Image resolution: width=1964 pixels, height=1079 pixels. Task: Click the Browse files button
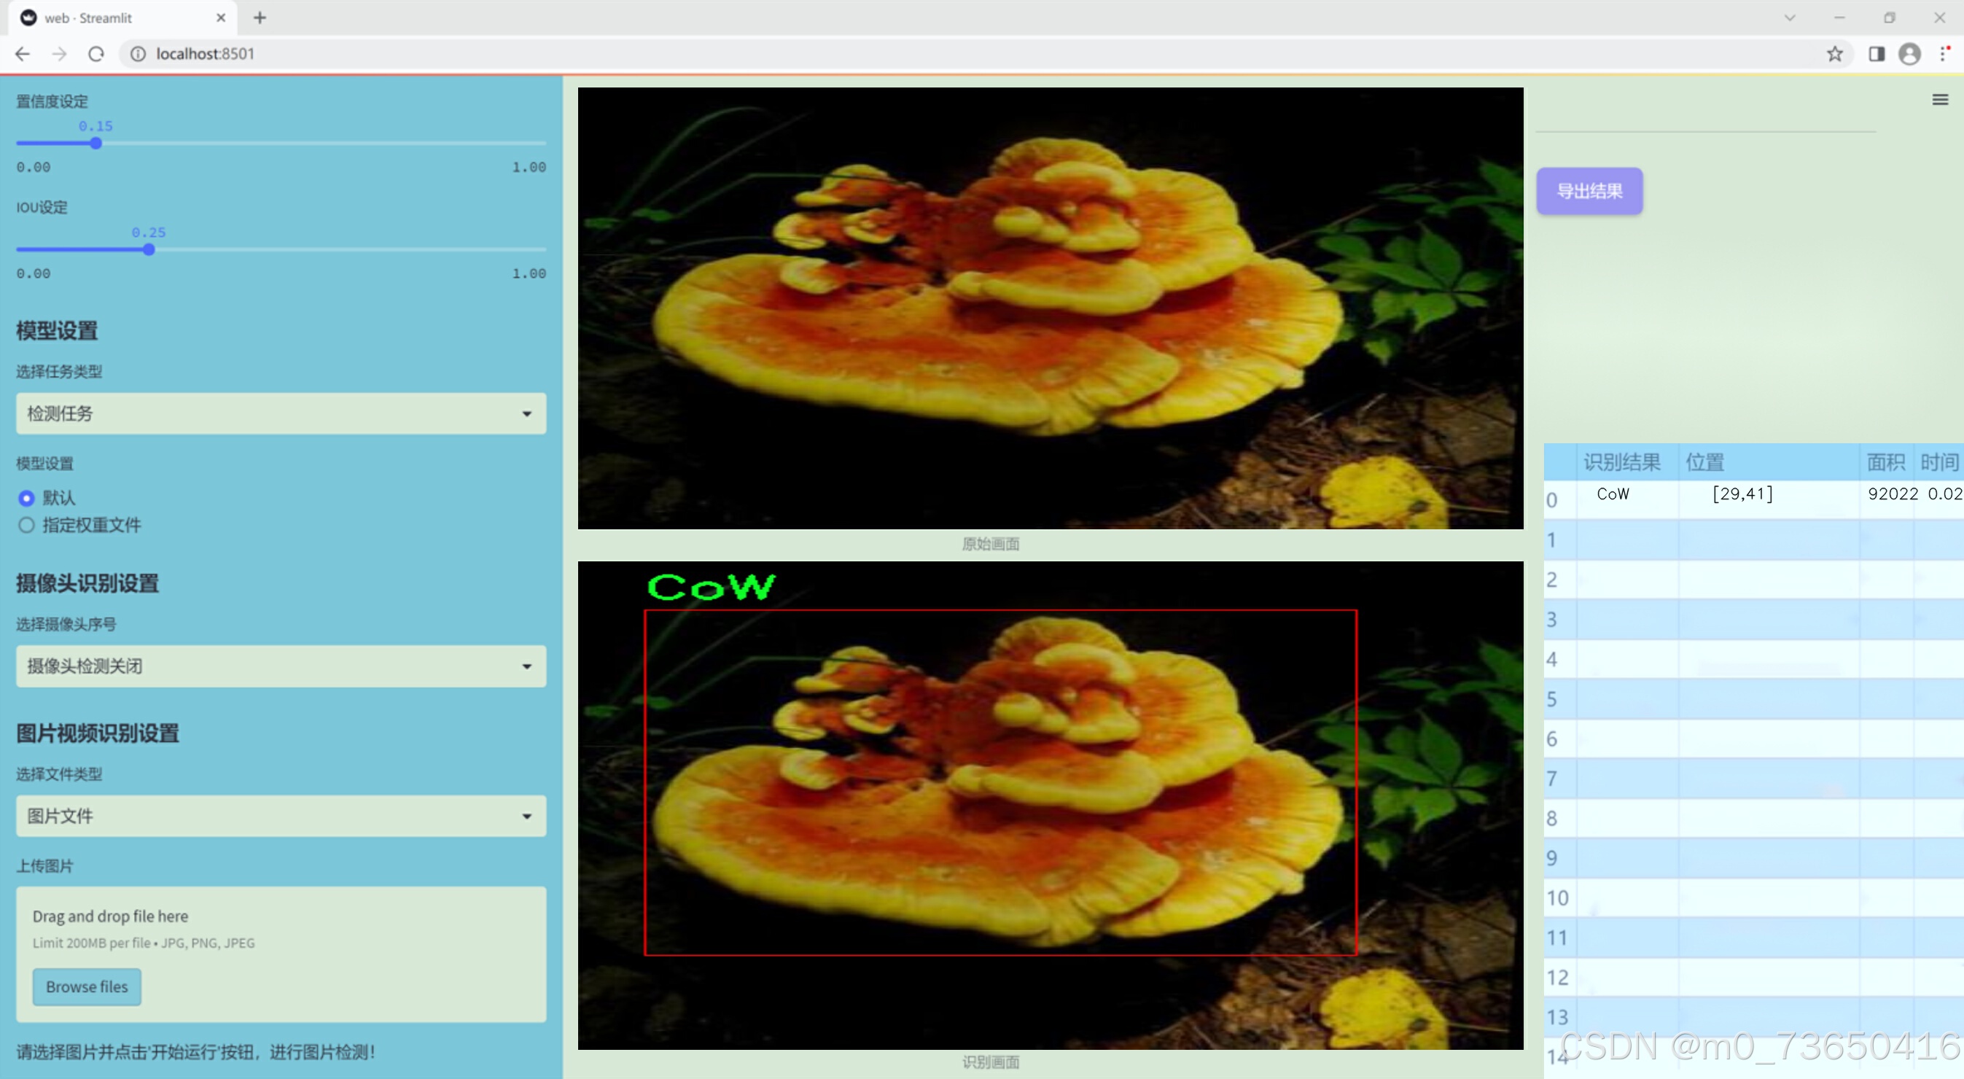(87, 986)
